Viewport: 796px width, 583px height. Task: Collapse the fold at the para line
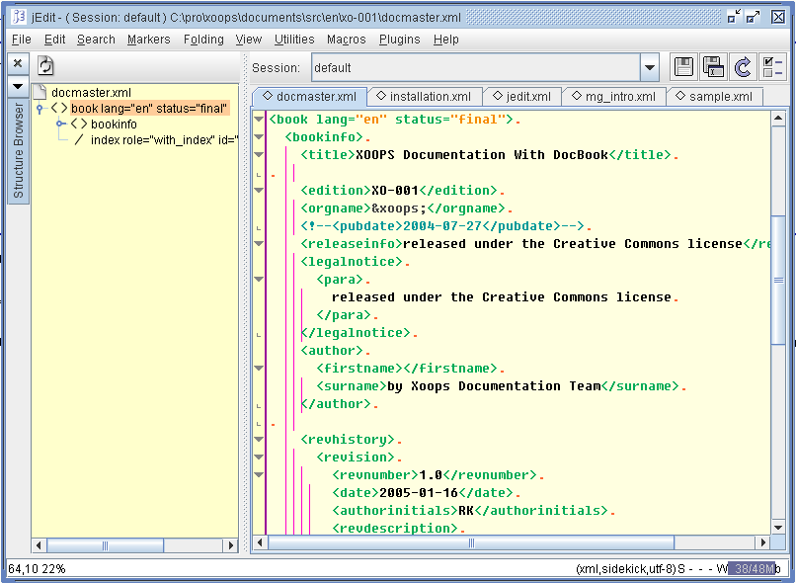point(259,280)
